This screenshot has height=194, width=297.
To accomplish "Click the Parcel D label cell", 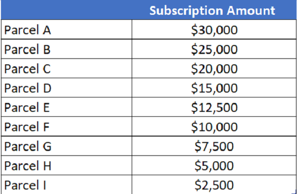I will [66, 88].
